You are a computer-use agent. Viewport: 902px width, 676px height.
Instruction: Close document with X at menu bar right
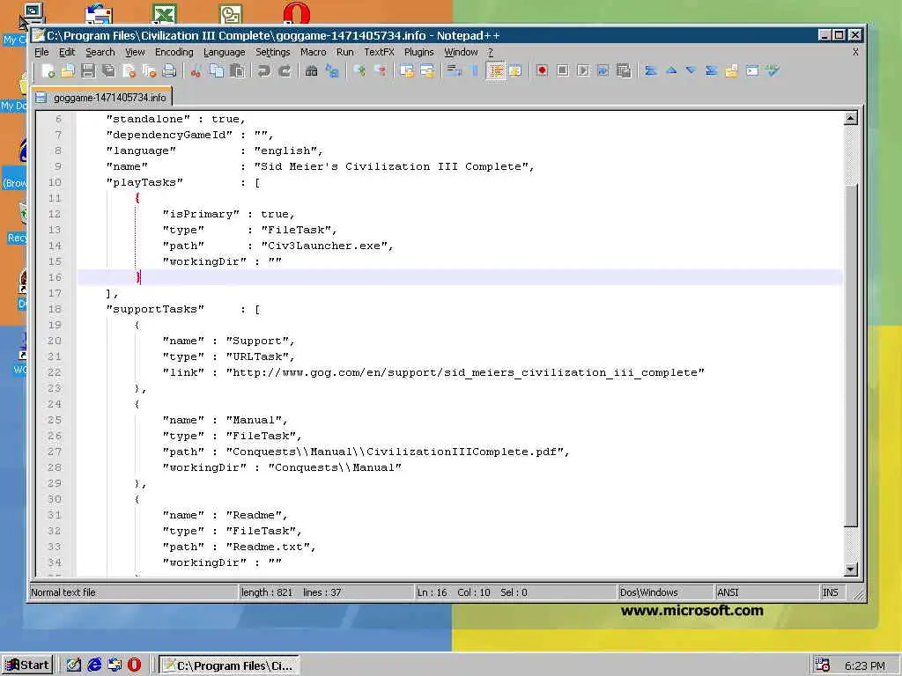(x=855, y=52)
